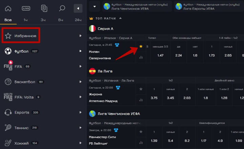Click the Теннис racket icon
Viewport: 244px width, 149px height.
pos(8,128)
